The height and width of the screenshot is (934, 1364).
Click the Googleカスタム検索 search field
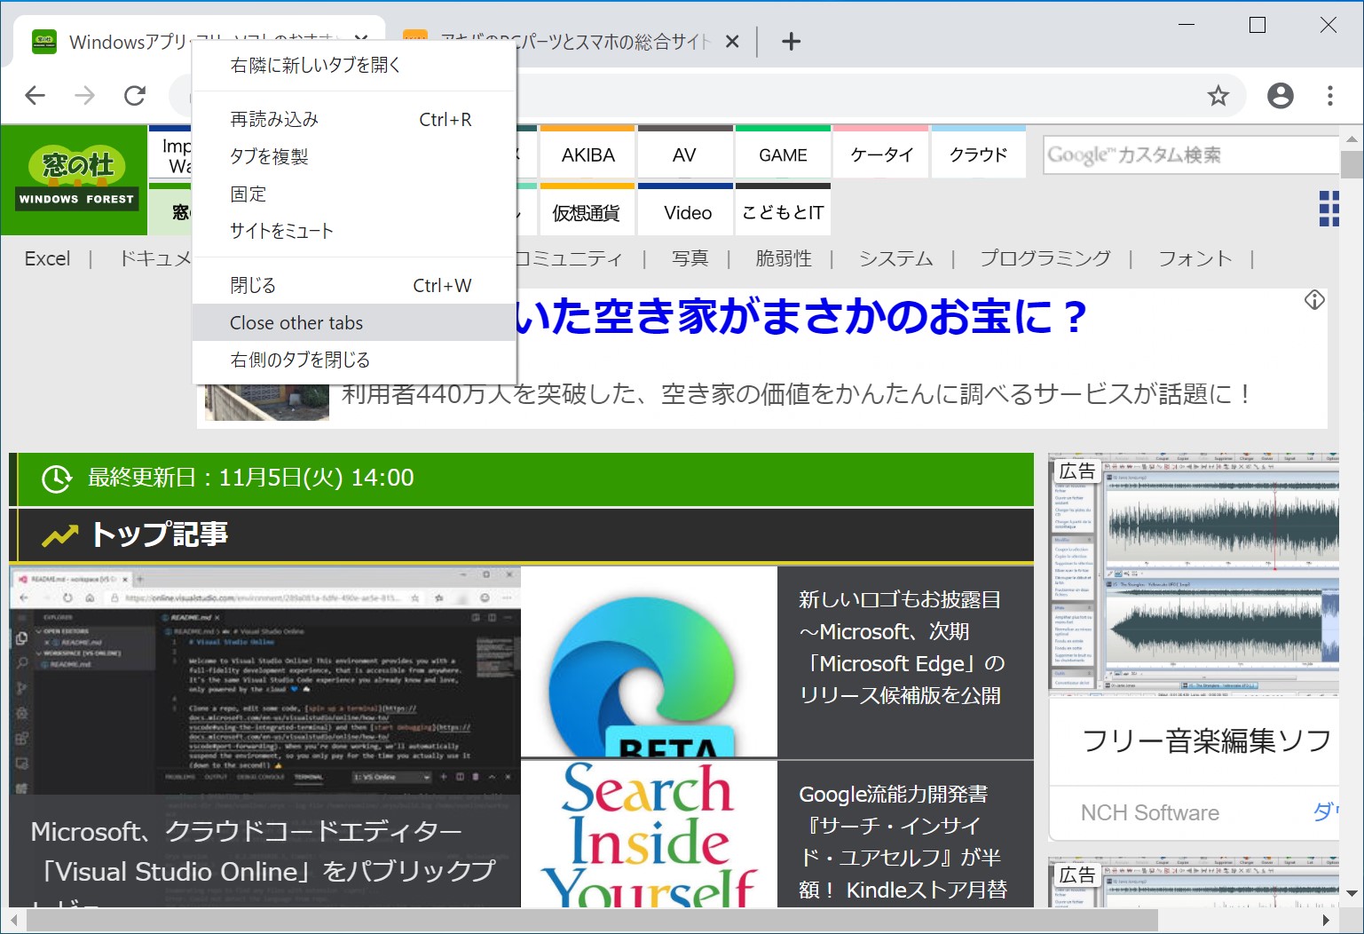click(1189, 154)
